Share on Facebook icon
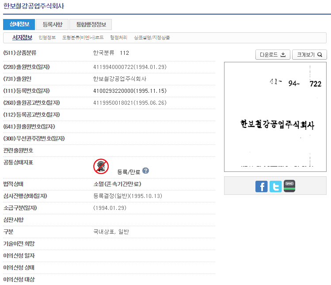The image size is (331, 285). 261,186
